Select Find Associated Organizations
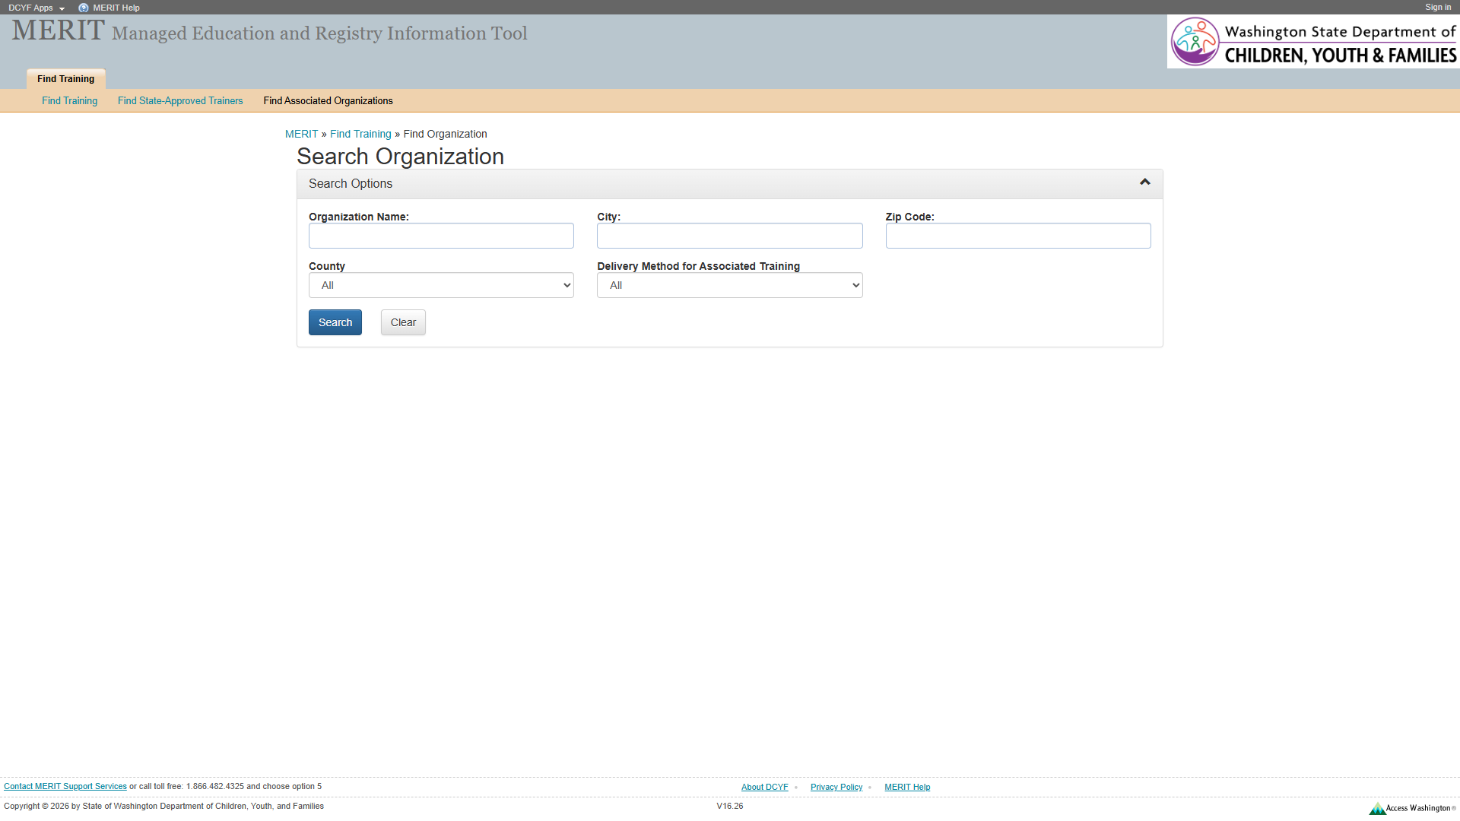The width and height of the screenshot is (1460, 821). [x=328, y=100]
